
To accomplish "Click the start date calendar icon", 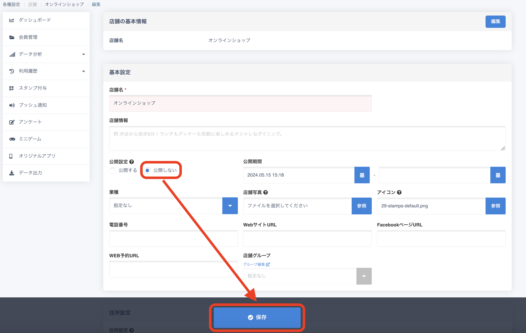I will [362, 175].
